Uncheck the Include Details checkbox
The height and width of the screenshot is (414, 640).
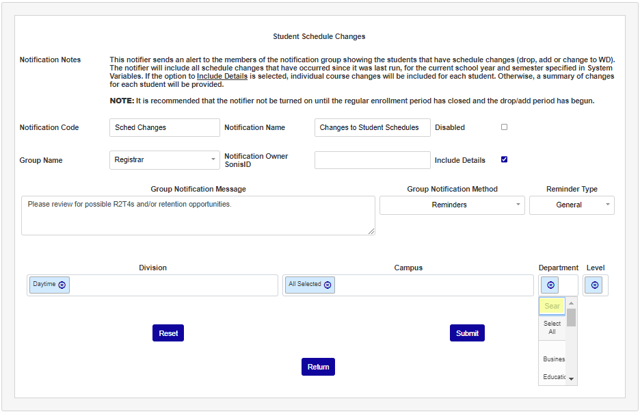[504, 159]
